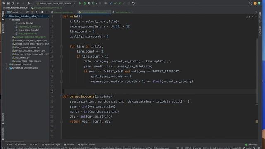Click Select Opened File target icon
This screenshot has width=265, height=149.
(x=28, y=12)
